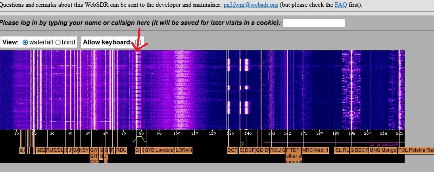Click the 60 kHz frequency scale mark

coord(106,133)
